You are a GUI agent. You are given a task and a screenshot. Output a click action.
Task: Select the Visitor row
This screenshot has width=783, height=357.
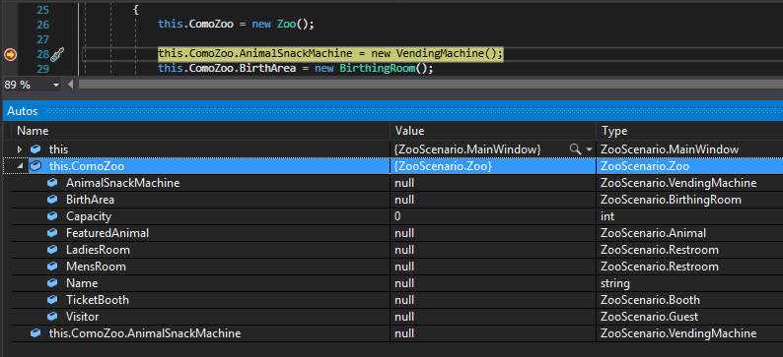pyautogui.click(x=397, y=317)
